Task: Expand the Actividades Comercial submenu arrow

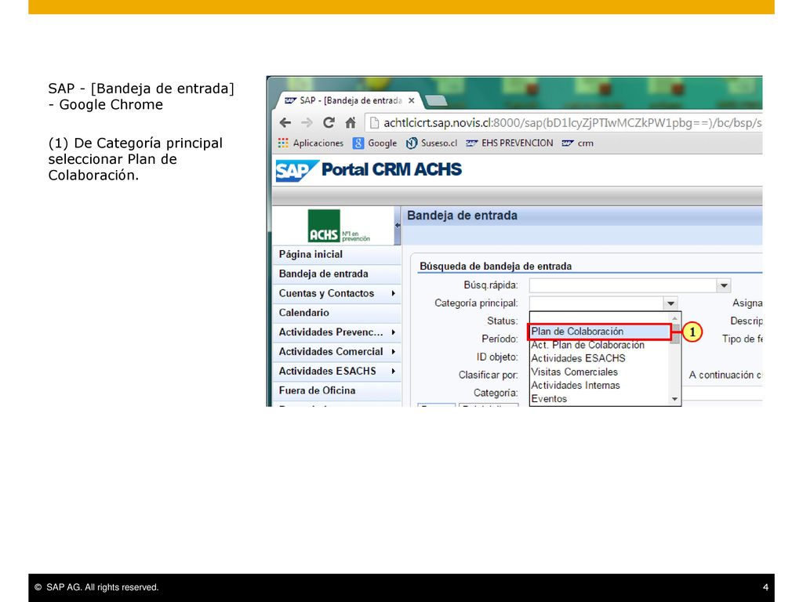Action: pos(394,352)
